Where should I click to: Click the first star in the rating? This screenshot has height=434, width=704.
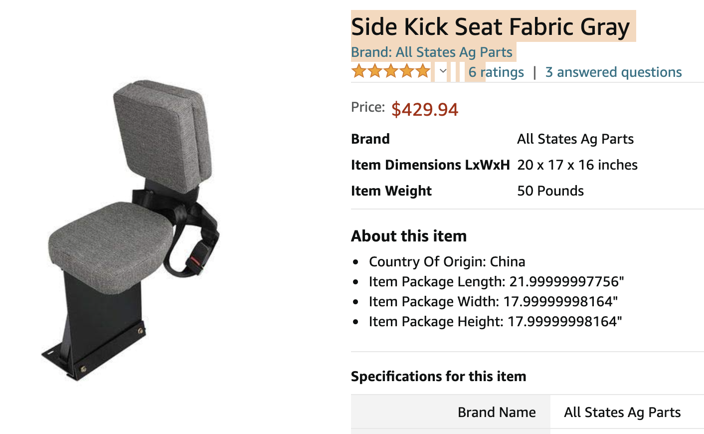point(358,71)
